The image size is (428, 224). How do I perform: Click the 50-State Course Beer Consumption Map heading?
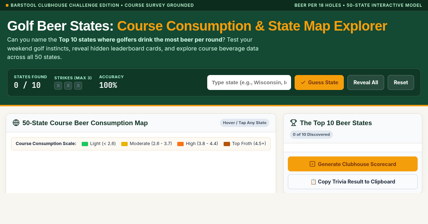[85, 123]
